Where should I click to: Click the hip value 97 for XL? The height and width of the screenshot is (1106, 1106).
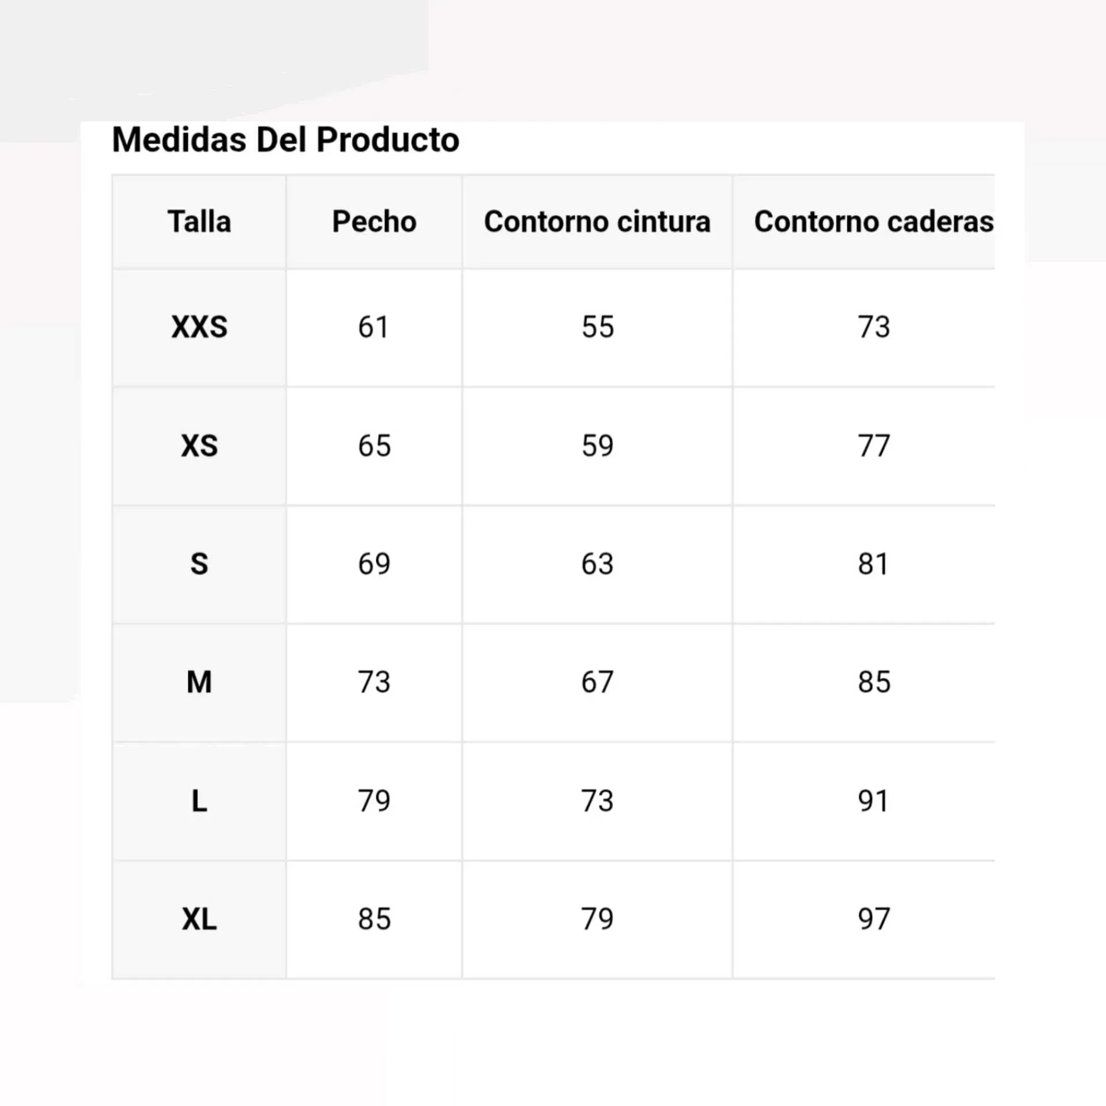point(874,919)
